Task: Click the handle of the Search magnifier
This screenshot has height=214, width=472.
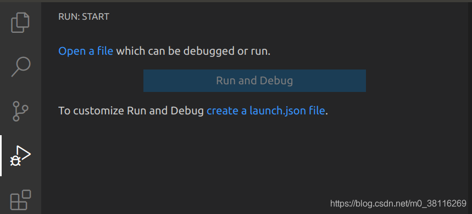Action: click(15, 73)
